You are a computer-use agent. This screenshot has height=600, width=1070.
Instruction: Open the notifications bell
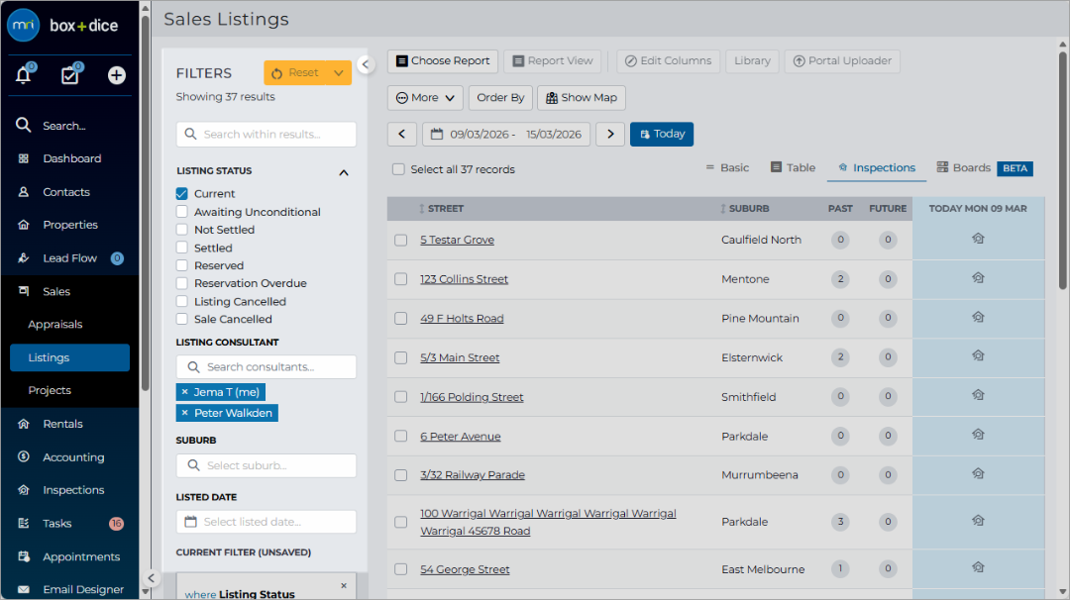tap(23, 75)
